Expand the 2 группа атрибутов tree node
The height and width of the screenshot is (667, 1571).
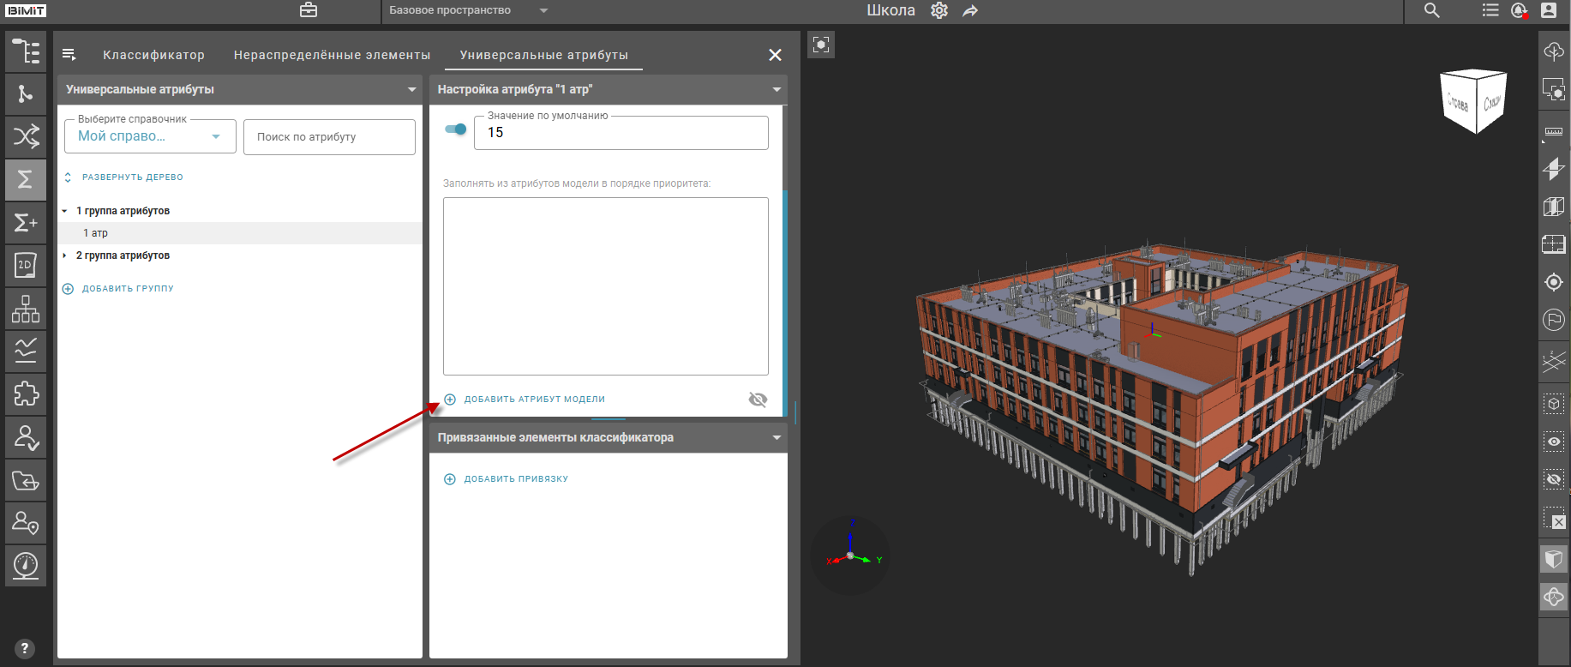[64, 255]
